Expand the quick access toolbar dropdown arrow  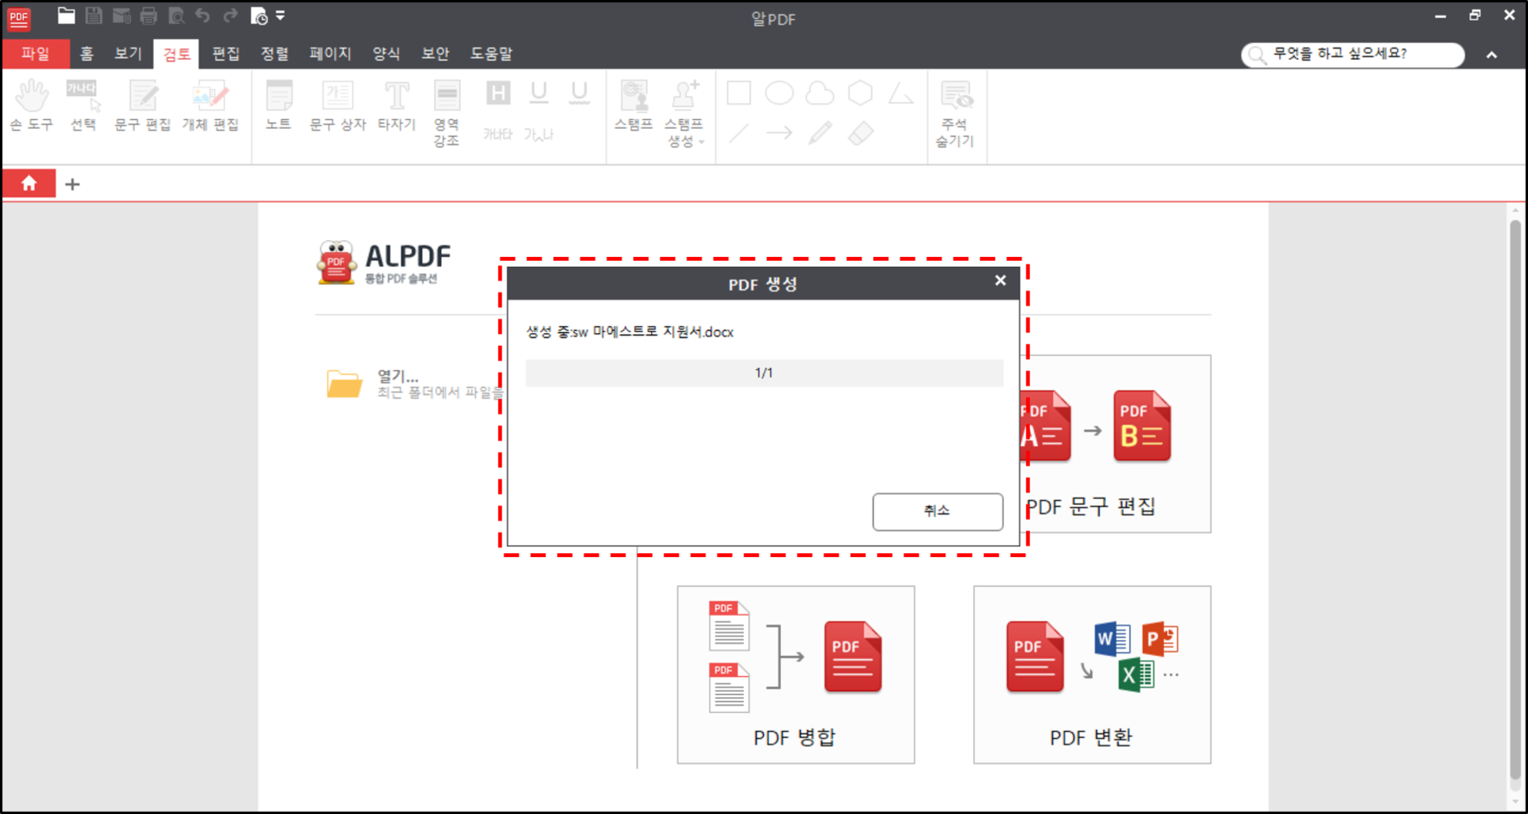tap(281, 15)
